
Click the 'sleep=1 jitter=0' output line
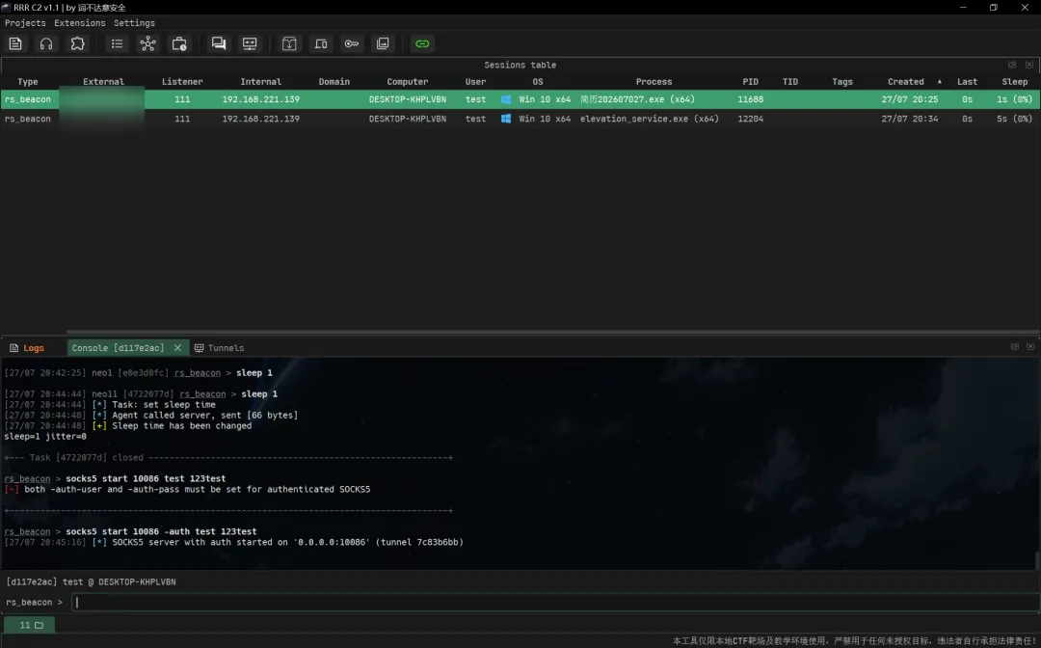[x=45, y=436]
